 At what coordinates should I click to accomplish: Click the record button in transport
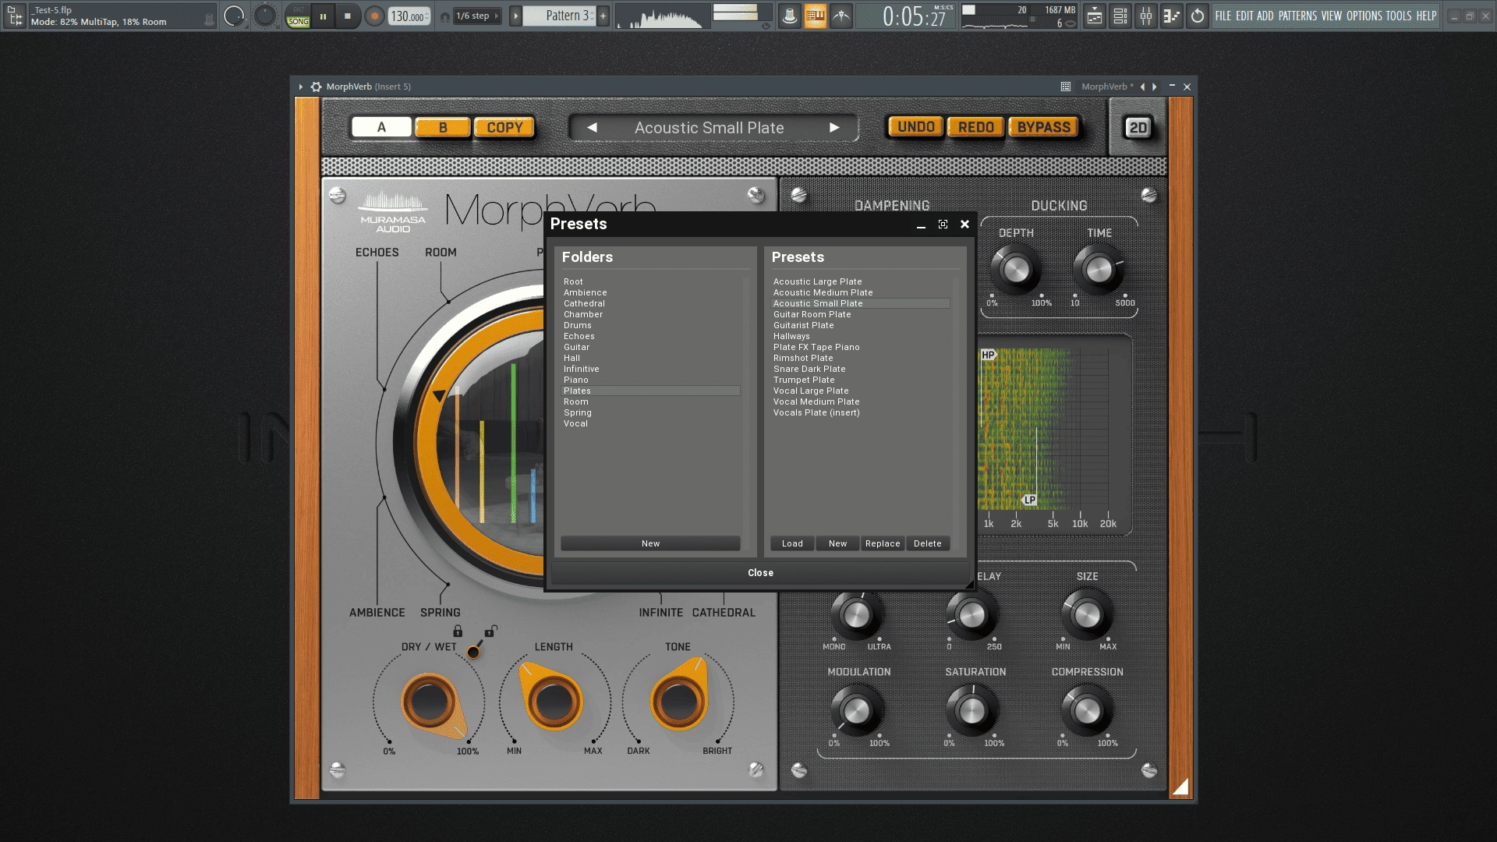coord(374,16)
